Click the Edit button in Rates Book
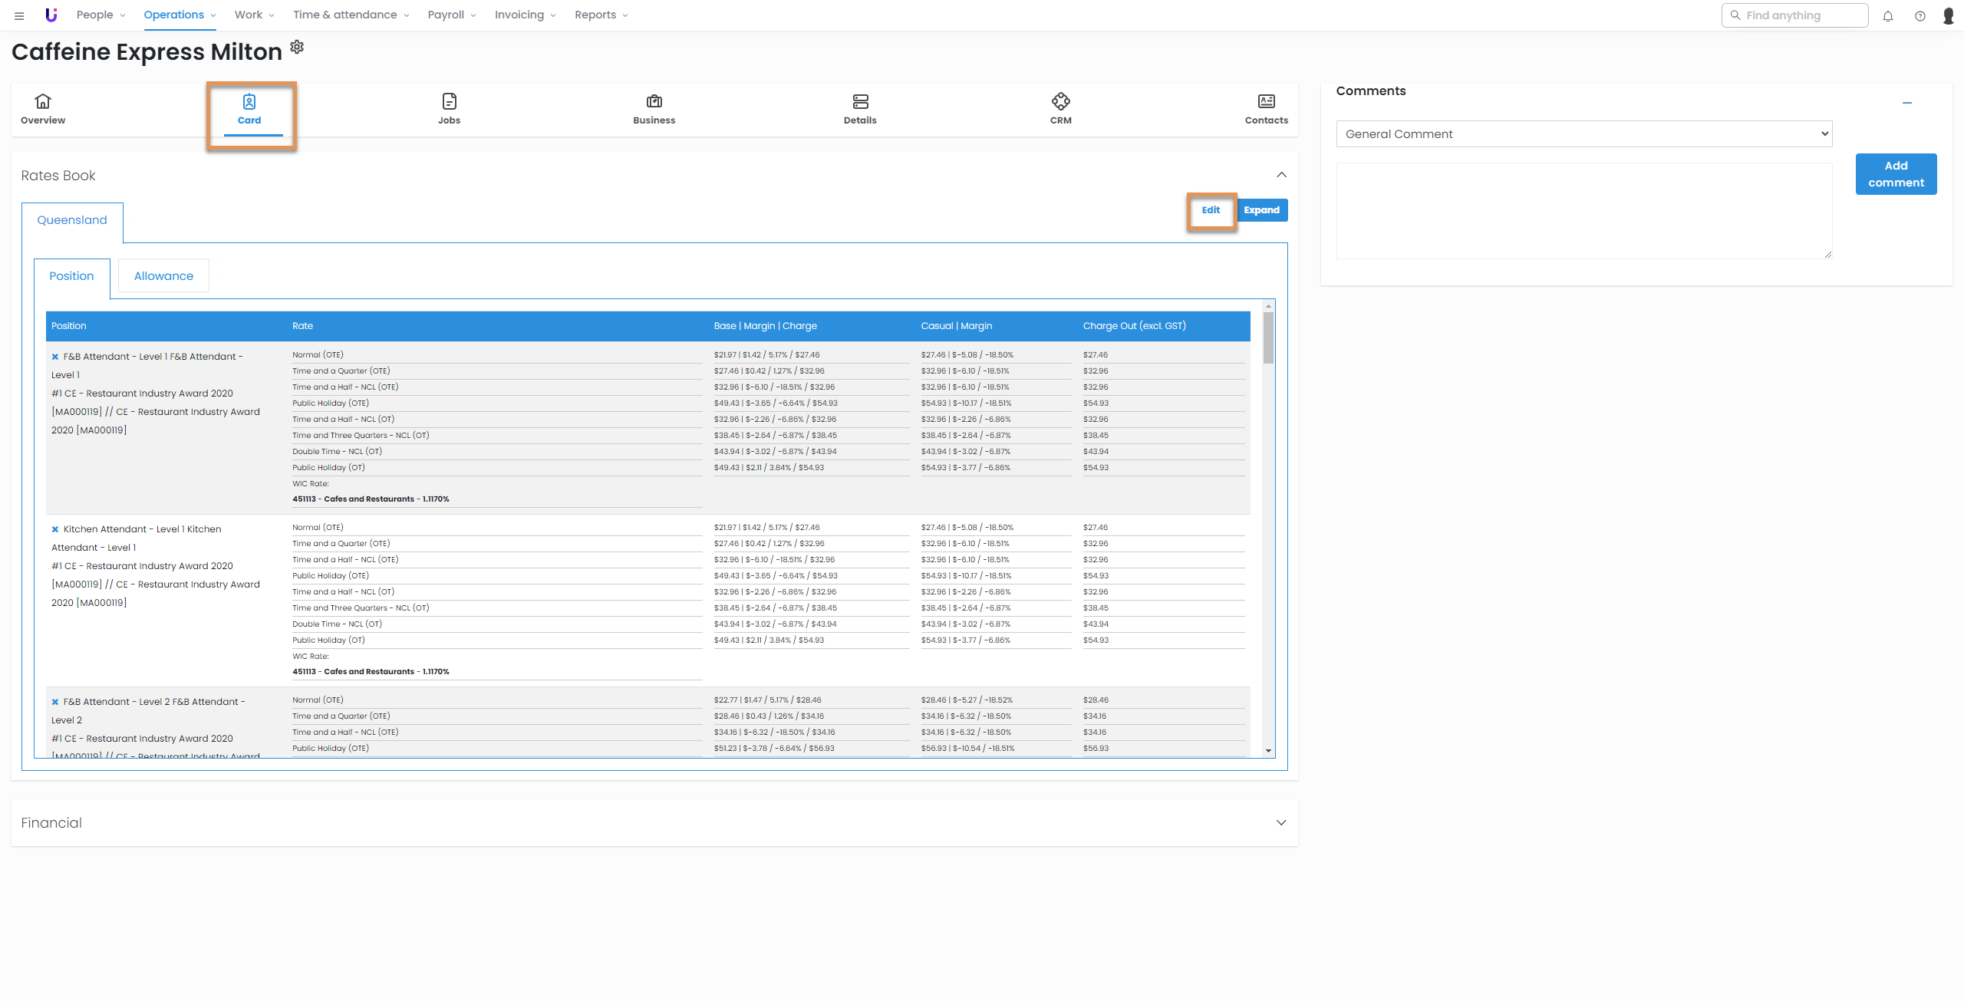 1211,210
